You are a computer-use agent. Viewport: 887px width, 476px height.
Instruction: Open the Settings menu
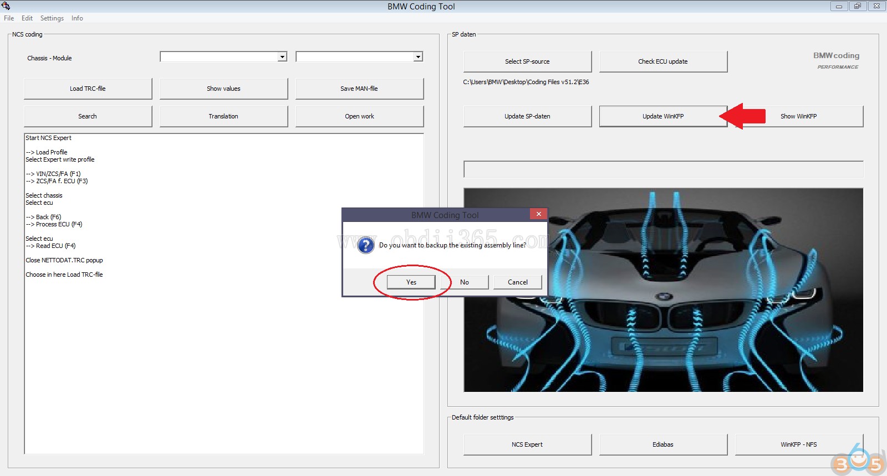[52, 18]
